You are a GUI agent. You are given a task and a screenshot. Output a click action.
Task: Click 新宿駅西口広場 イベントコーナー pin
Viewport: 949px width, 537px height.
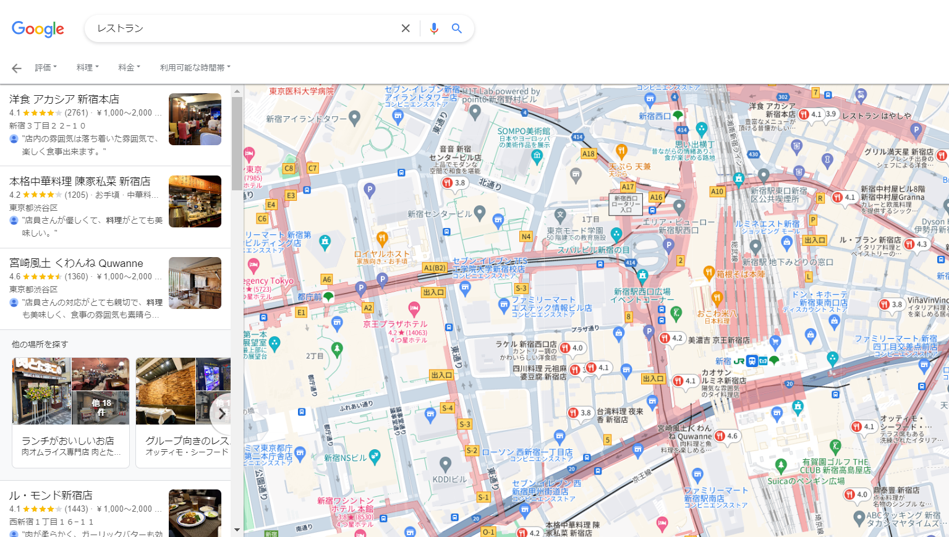coord(642,275)
